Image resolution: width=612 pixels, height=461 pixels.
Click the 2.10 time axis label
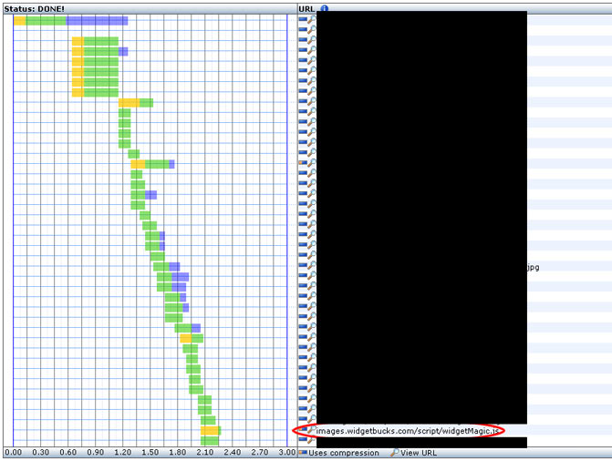[205, 453]
